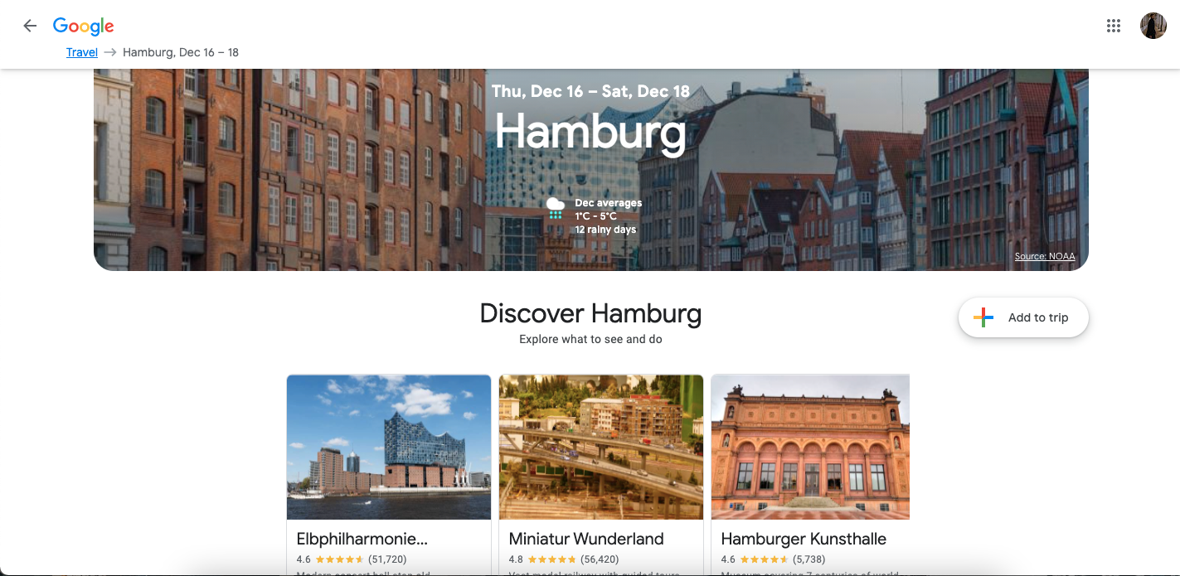Click the Add to trip button
The width and height of the screenshot is (1180, 576).
[x=1023, y=317]
